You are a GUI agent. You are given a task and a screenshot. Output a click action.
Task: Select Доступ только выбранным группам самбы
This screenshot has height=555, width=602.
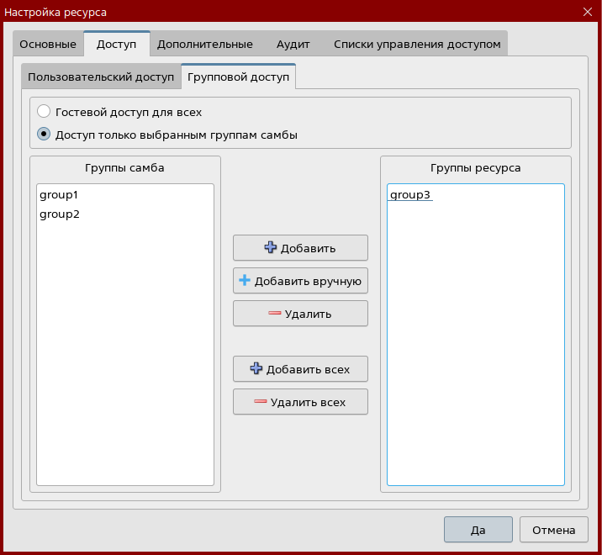pos(44,134)
